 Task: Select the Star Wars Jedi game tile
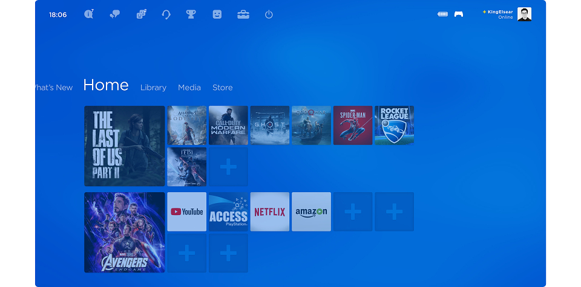click(x=187, y=167)
